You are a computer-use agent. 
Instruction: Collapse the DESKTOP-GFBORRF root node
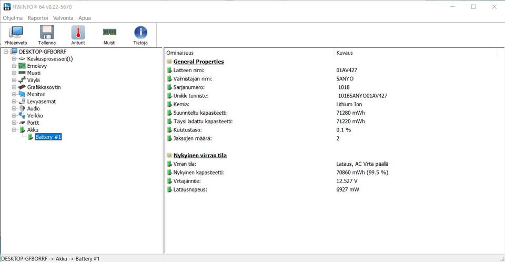click(6, 52)
